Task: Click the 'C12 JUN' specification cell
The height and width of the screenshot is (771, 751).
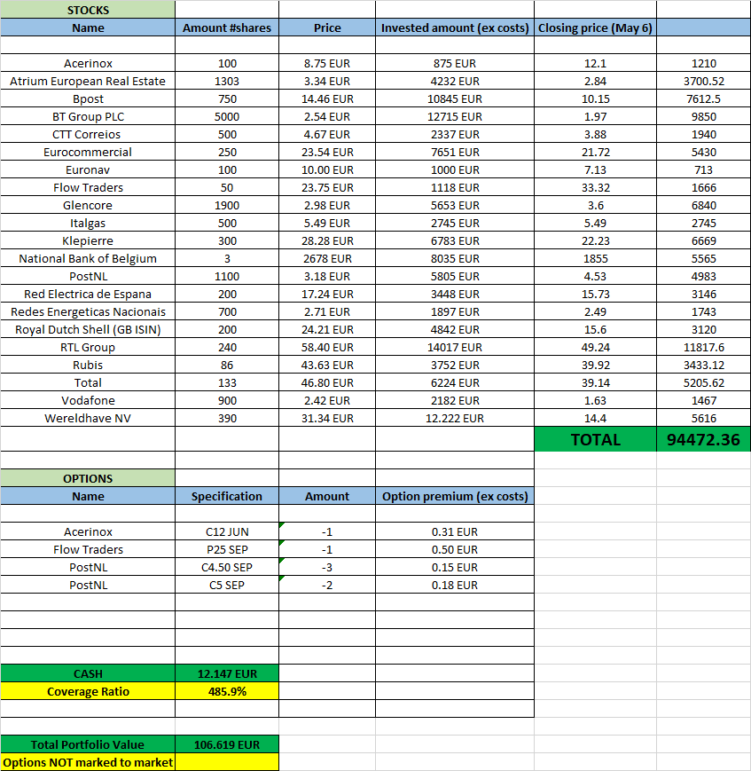Action: (x=227, y=531)
